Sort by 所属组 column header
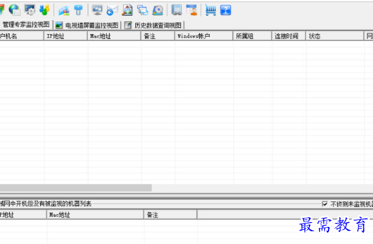The height and width of the screenshot is (244, 373). [252, 36]
